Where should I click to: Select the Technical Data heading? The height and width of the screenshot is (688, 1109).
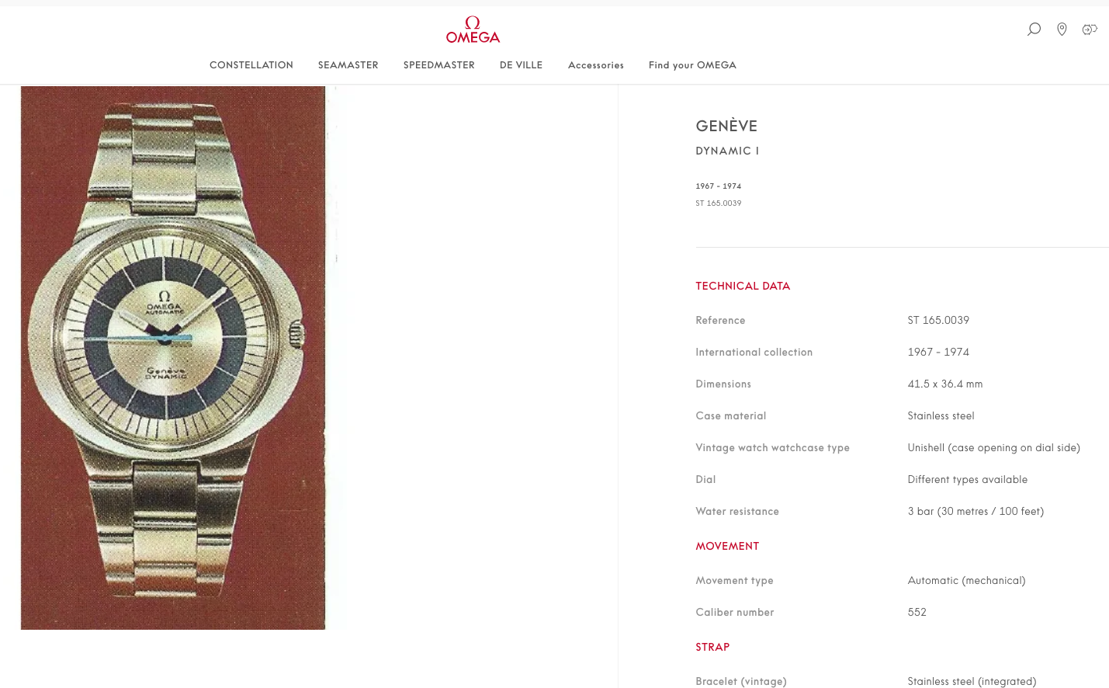click(x=743, y=286)
